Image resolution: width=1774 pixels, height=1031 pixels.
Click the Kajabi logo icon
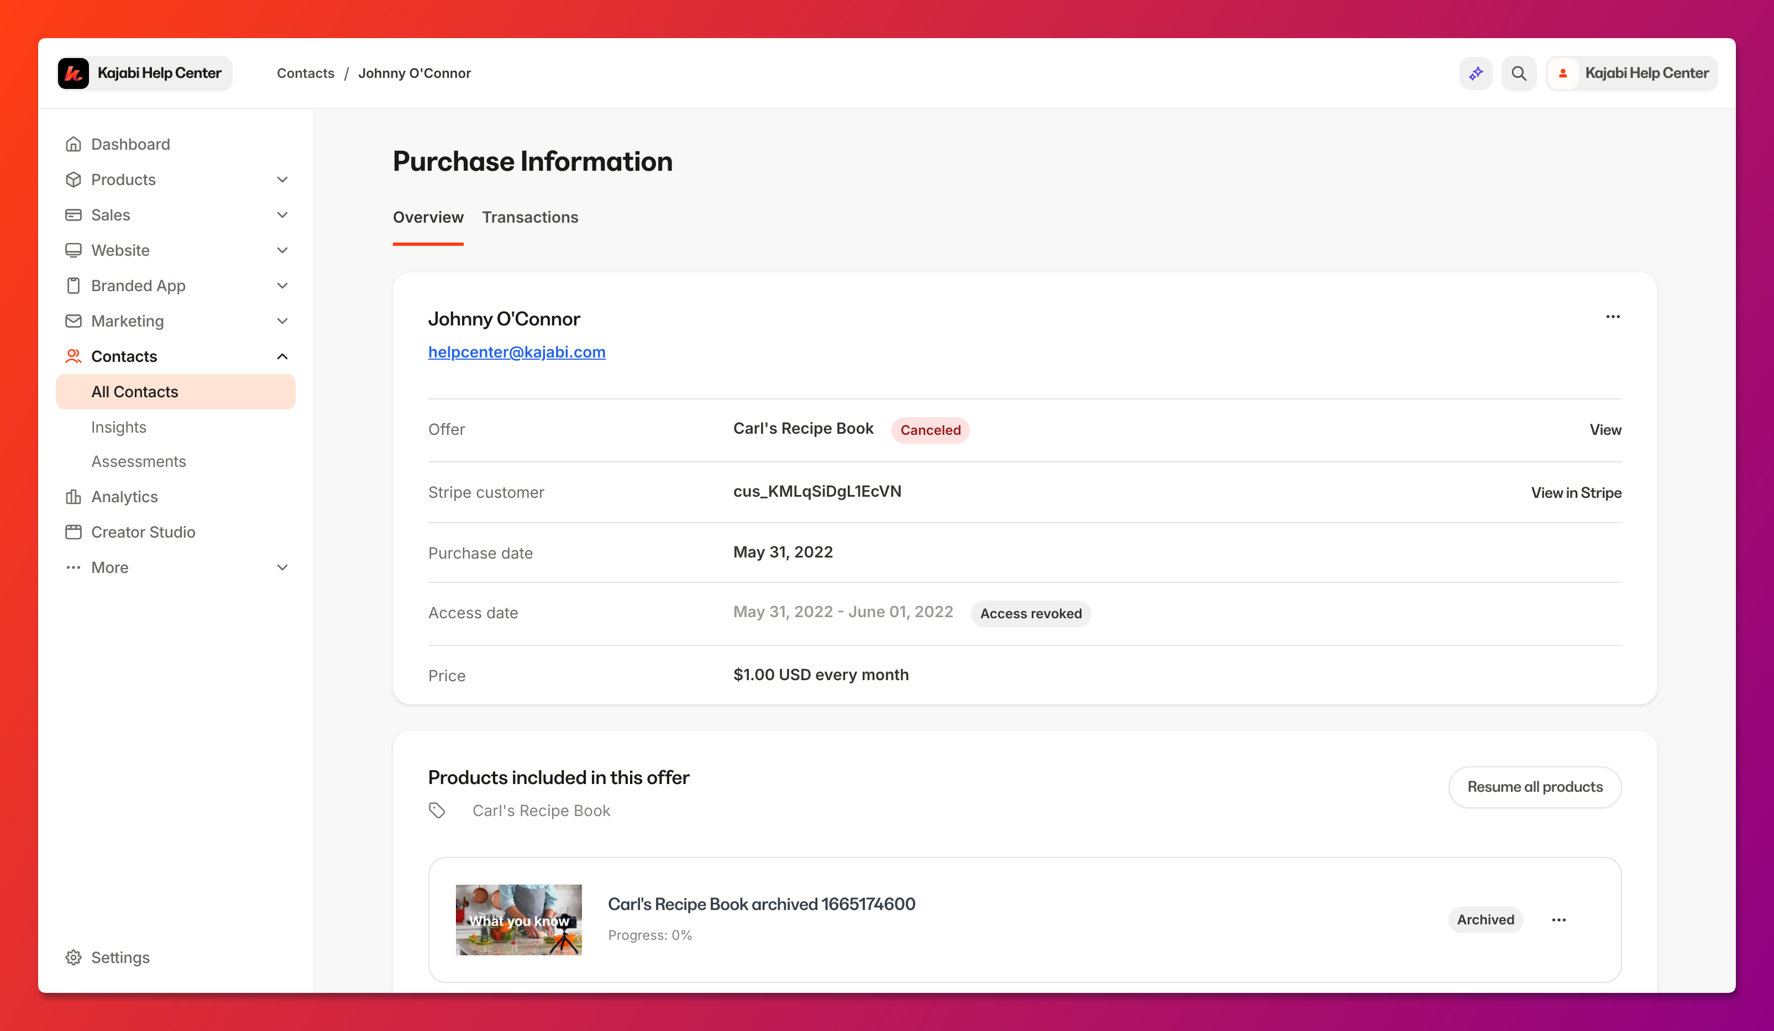73,73
